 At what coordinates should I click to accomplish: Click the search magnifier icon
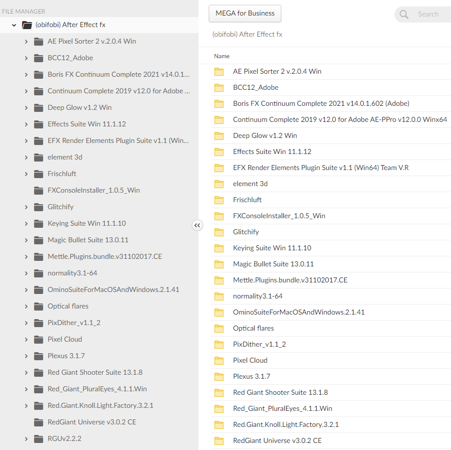pos(404,14)
